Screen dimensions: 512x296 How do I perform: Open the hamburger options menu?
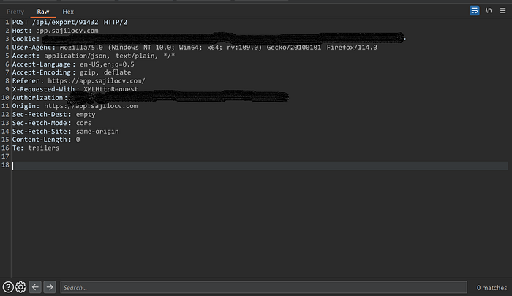503,11
